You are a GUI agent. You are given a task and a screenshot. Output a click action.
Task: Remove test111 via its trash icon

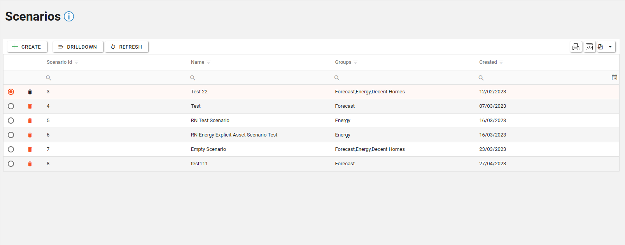pos(30,164)
